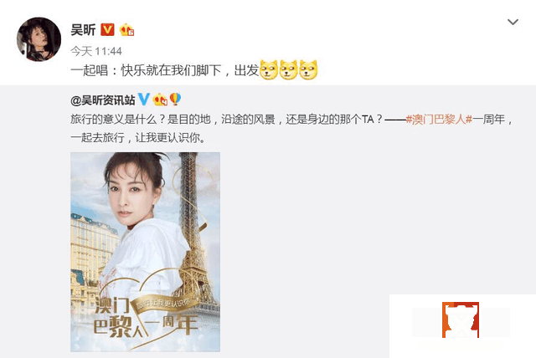536x358 pixels.
Task: Click the blue V badge beside 吴昕资讯站
Action: [143, 100]
